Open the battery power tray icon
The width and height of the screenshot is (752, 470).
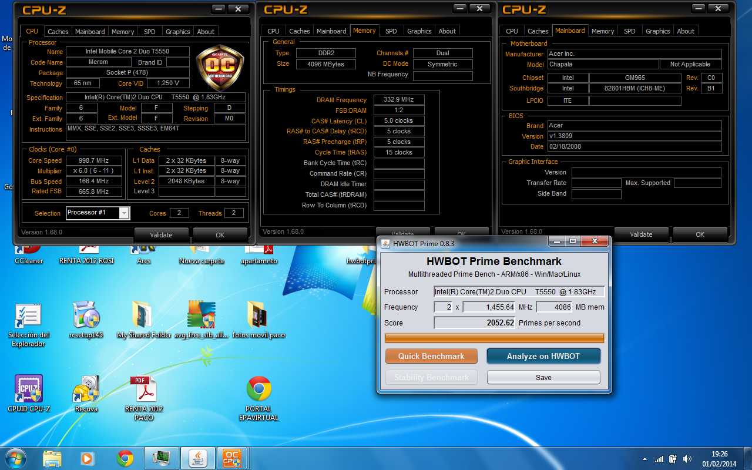[672, 459]
